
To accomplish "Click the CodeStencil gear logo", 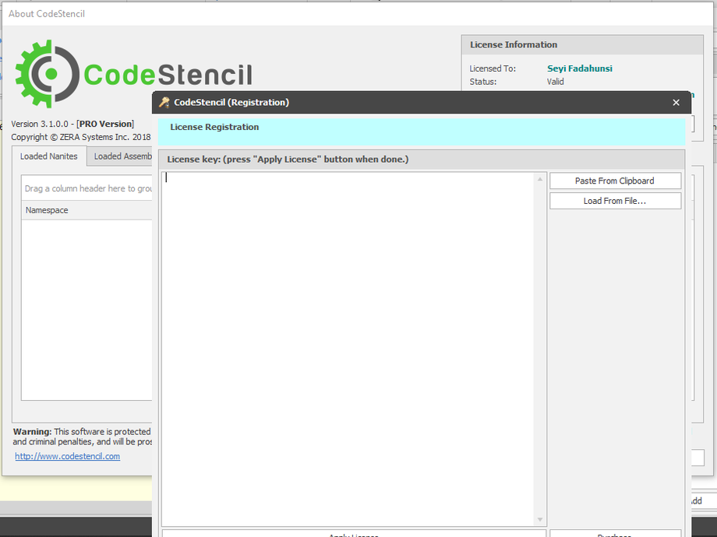I will click(48, 74).
